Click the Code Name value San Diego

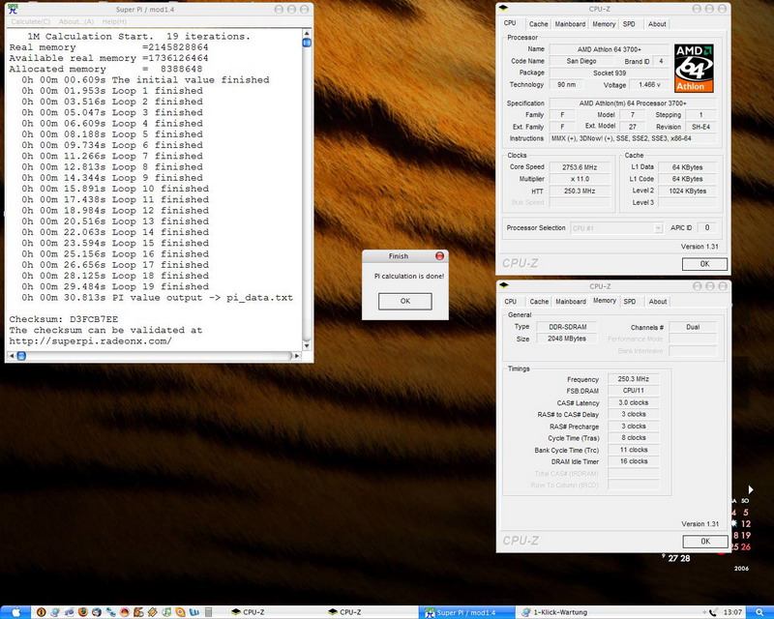pyautogui.click(x=581, y=61)
